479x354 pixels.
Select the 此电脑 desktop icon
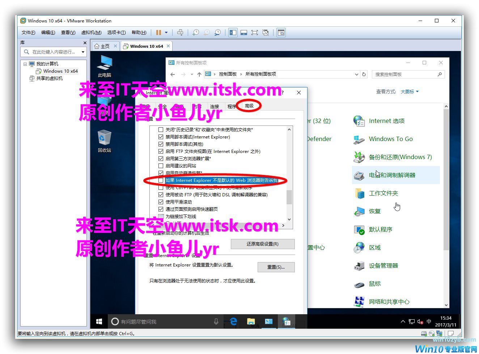pos(105,67)
